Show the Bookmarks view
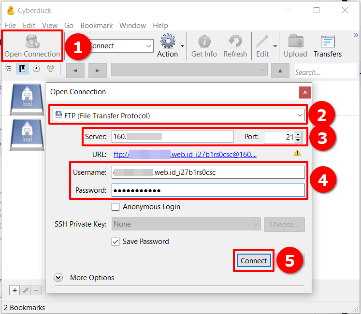Image resolution: width=361 pixels, height=314 pixels. tap(22, 69)
